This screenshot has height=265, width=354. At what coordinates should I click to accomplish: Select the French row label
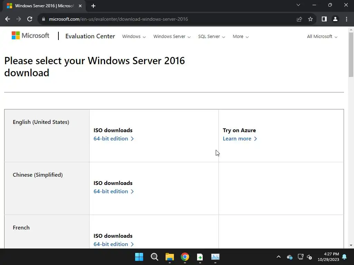click(x=21, y=228)
